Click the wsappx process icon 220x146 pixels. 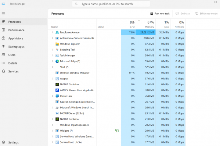click(x=57, y=79)
